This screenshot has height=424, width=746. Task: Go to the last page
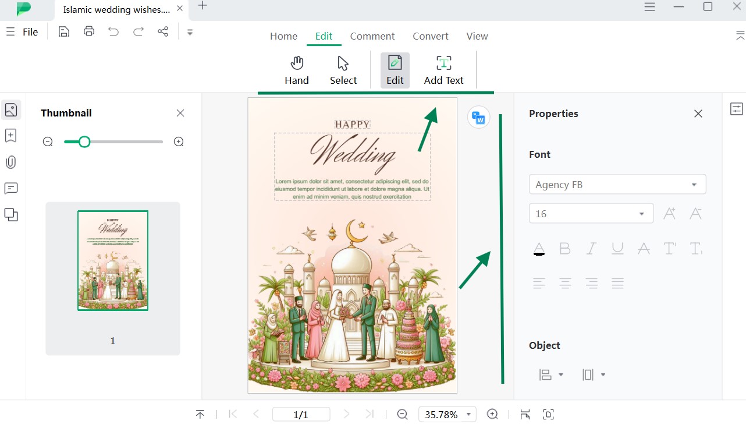[370, 414]
